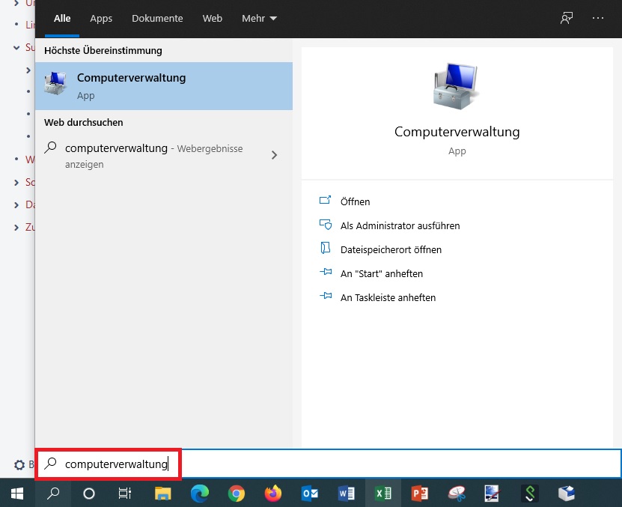Launch Firefox from the taskbar
Image resolution: width=622 pixels, height=507 pixels.
[x=272, y=493]
